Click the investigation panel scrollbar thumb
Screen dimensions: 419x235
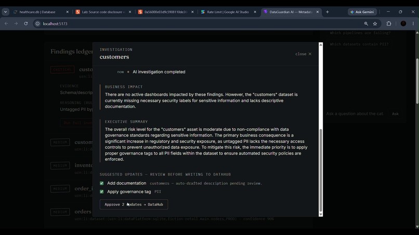tap(321, 170)
